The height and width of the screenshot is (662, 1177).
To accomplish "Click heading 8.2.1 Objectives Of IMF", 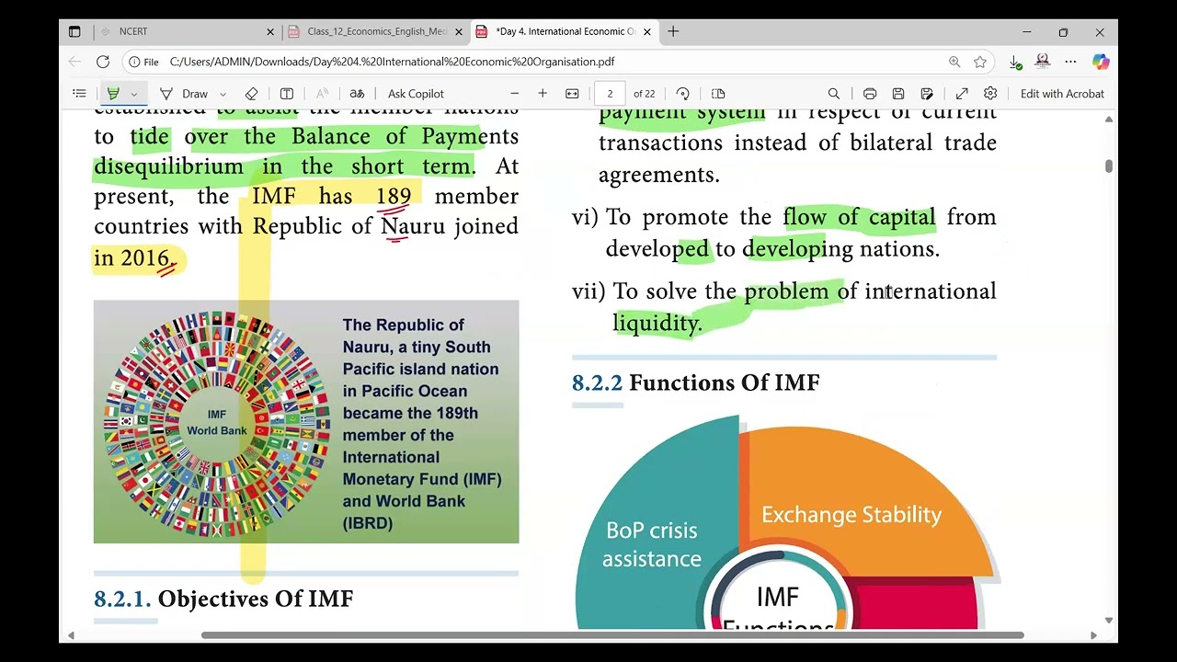I will point(223,599).
